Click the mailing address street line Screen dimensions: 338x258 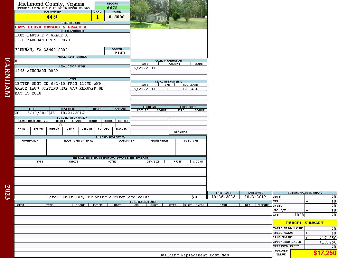pos(42,40)
